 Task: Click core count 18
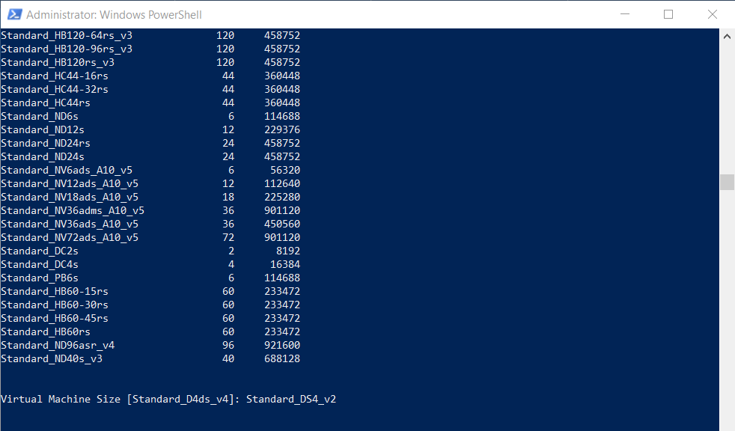[x=228, y=198]
